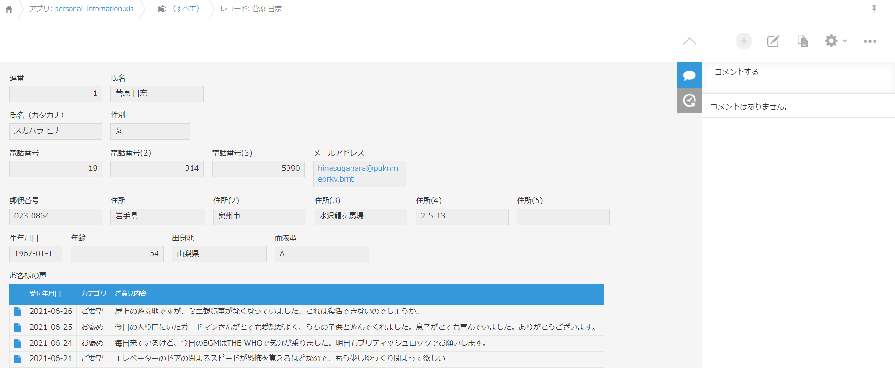Click the comment about エレベーターのドア

(280, 358)
